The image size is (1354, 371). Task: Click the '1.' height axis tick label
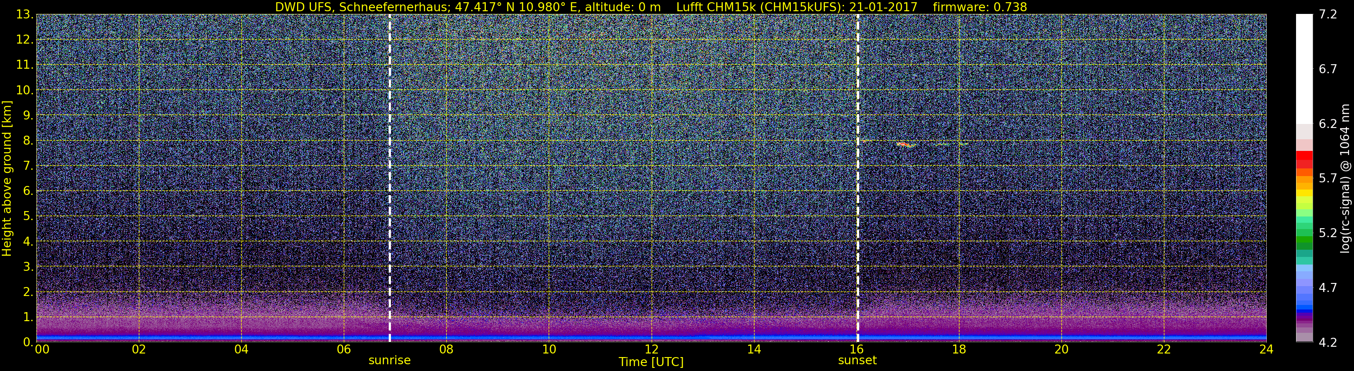(x=28, y=317)
